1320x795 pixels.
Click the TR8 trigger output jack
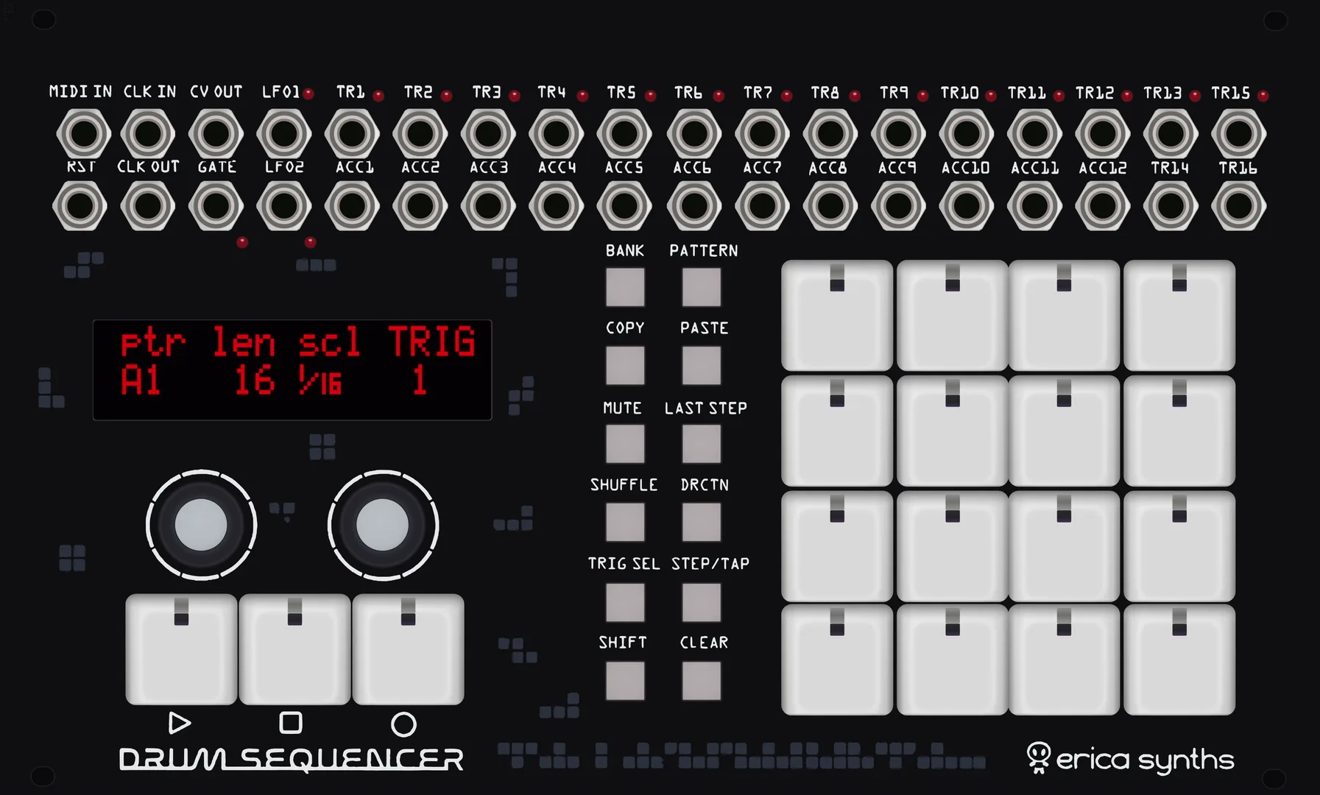pyautogui.click(x=830, y=134)
